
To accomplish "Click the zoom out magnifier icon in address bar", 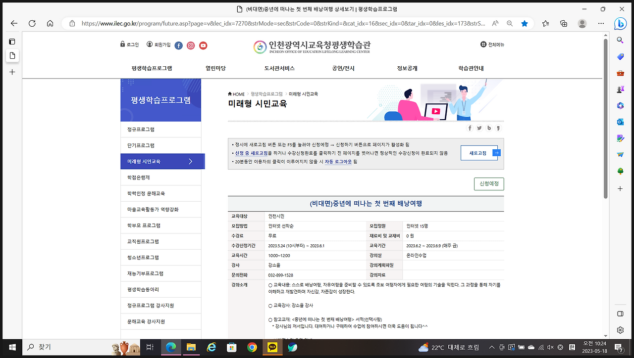I will 510,23.
